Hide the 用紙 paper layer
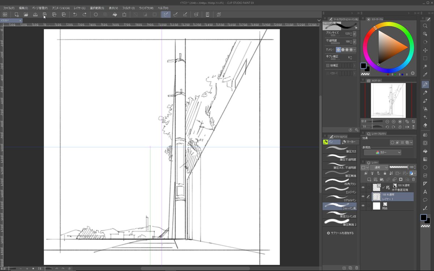Screen dimensions: 434x271 tap(363, 206)
